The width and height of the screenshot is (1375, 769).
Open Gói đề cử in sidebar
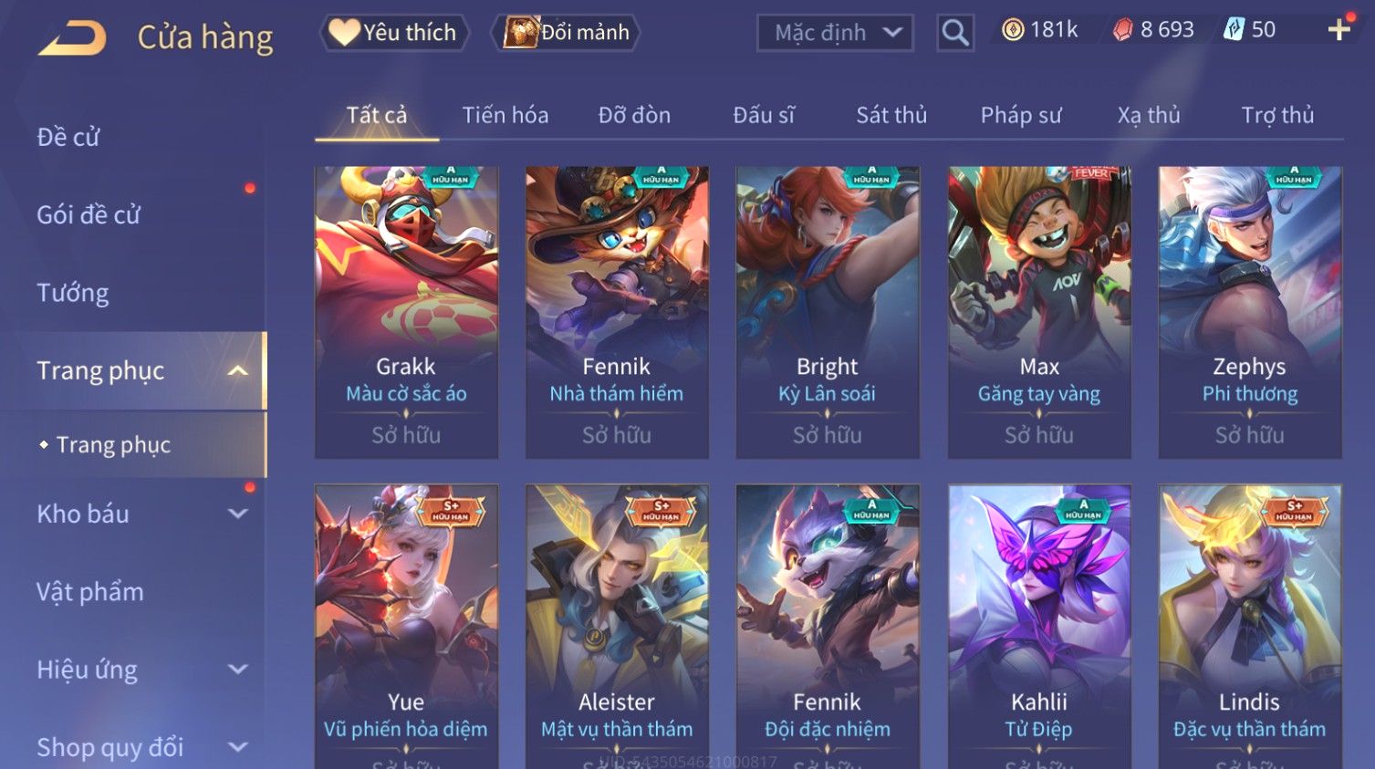click(x=89, y=215)
